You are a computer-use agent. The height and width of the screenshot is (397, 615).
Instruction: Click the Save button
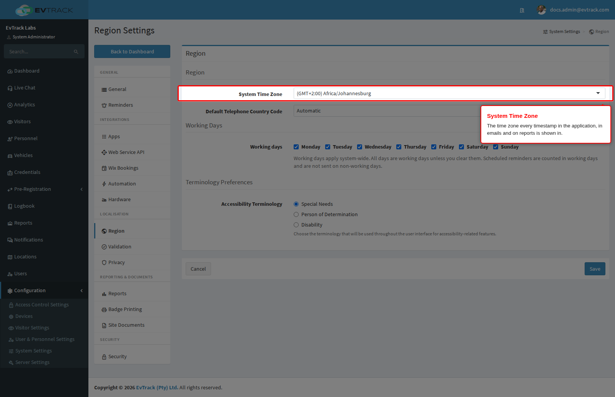click(x=595, y=269)
